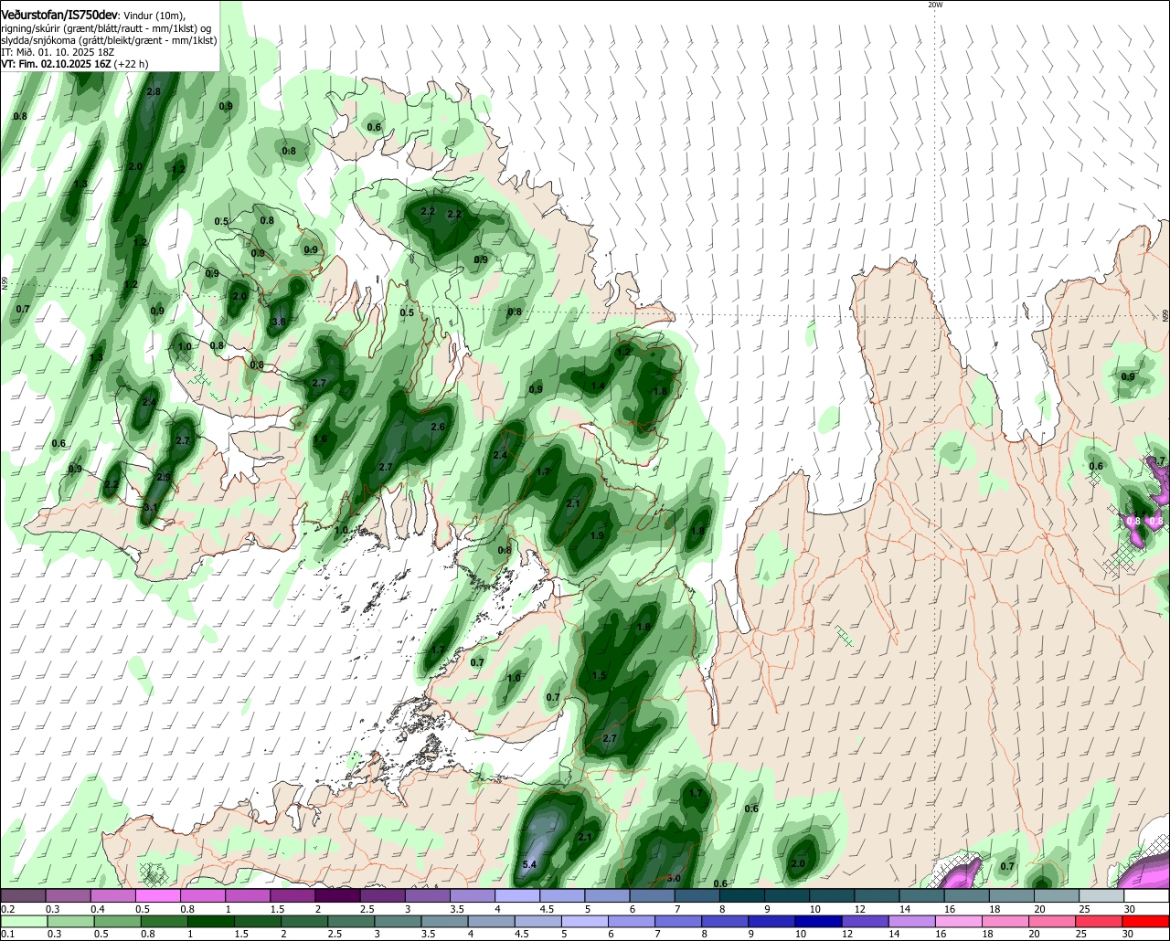Click the 5.4 precipitation value on the map
This screenshot has height=941, width=1170.
click(529, 864)
